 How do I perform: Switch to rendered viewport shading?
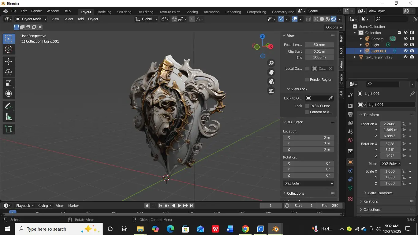click(334, 19)
